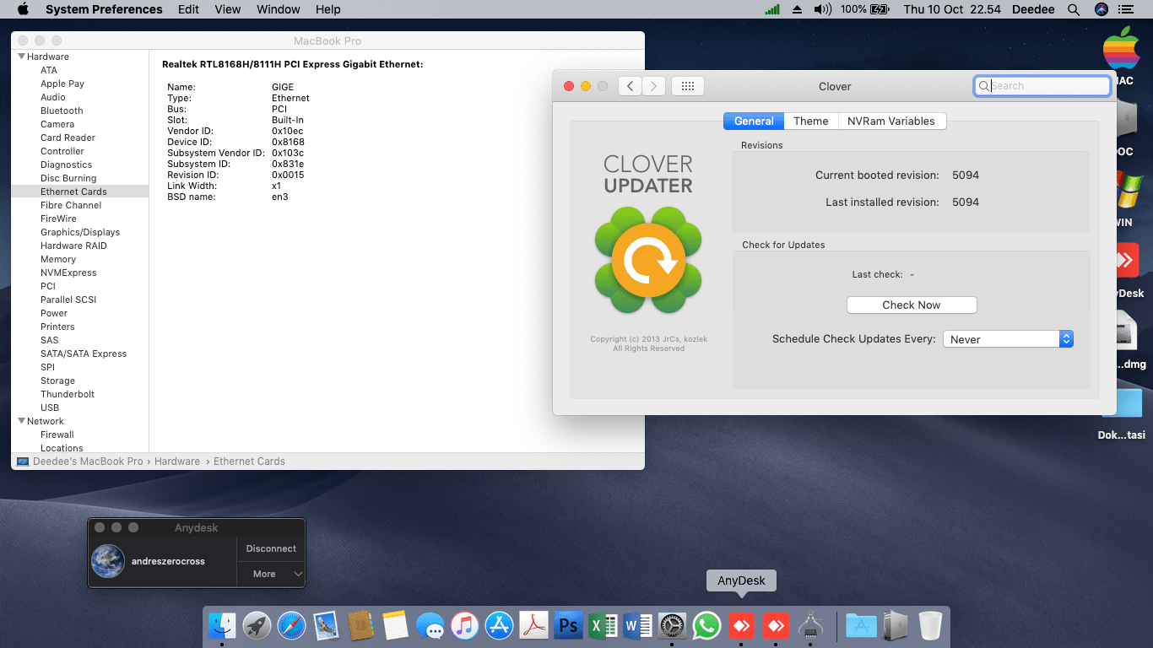Open Finder from the Dock
1153x648 pixels.
(222, 625)
